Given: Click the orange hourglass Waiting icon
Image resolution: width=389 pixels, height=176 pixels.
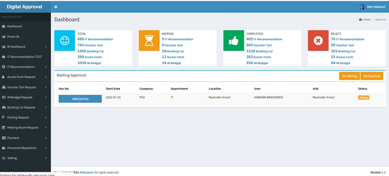Looking at the screenshot, I should (x=149, y=41).
